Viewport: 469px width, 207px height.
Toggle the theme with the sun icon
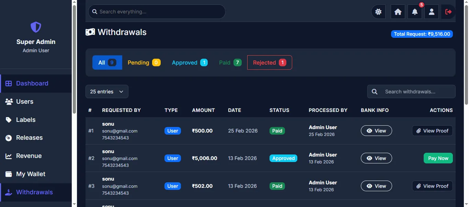378,12
